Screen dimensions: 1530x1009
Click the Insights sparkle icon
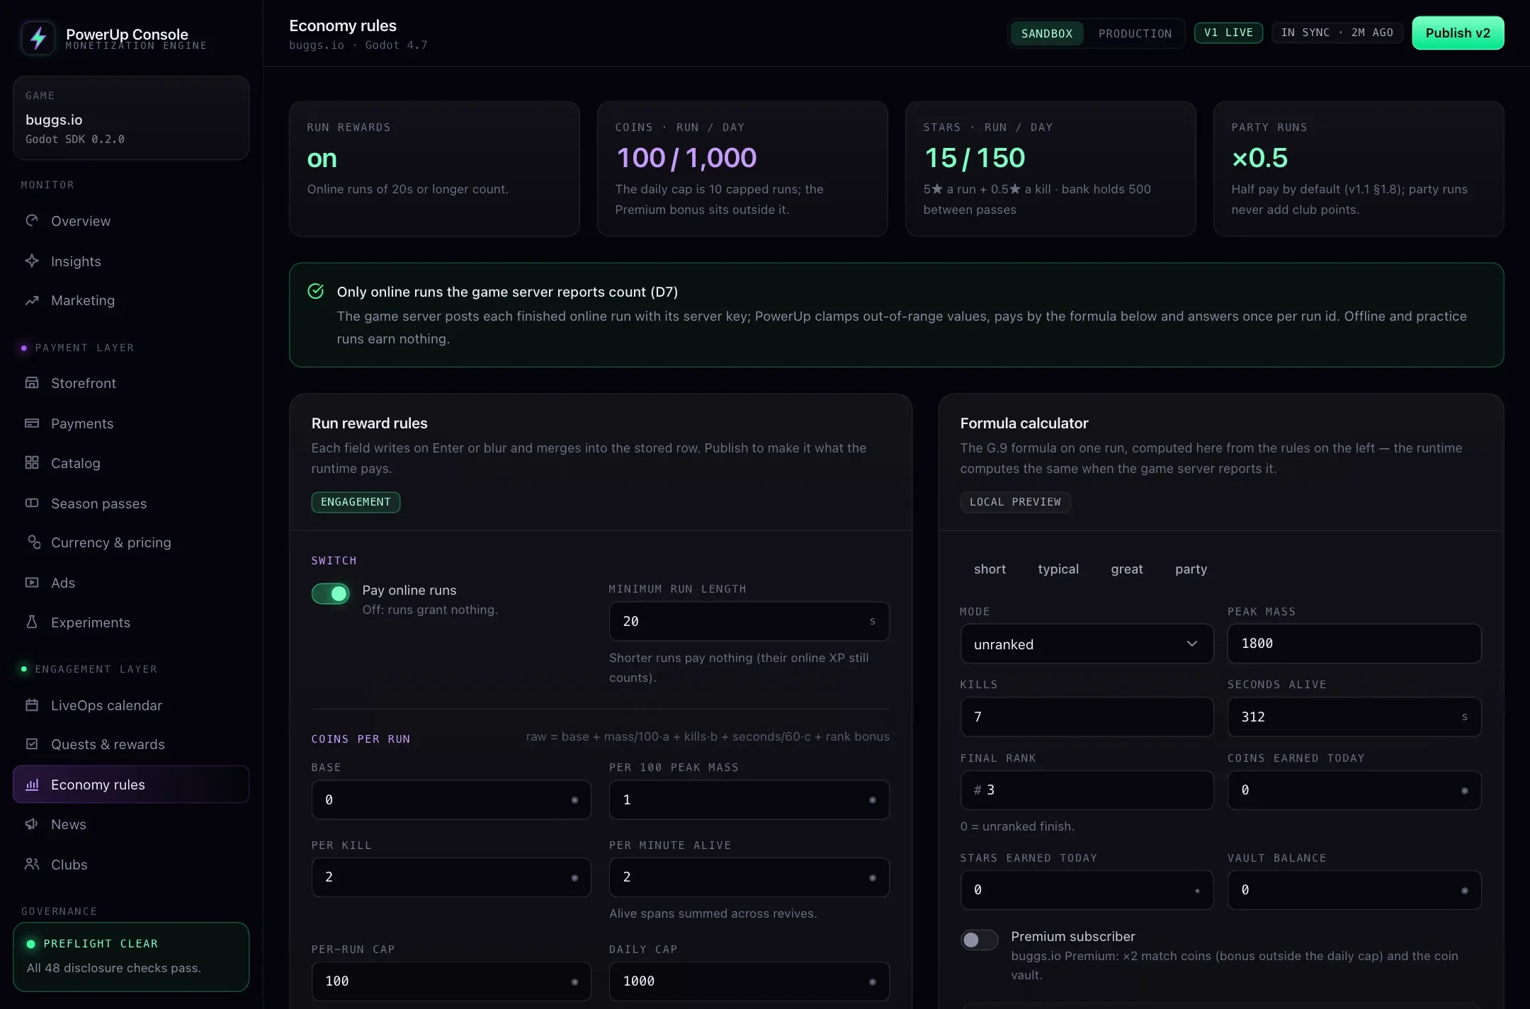[32, 261]
